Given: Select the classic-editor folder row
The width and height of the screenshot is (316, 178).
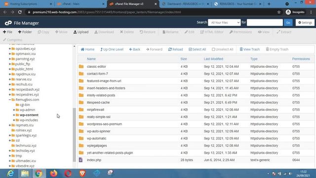Looking at the screenshot, I should click(196, 66).
